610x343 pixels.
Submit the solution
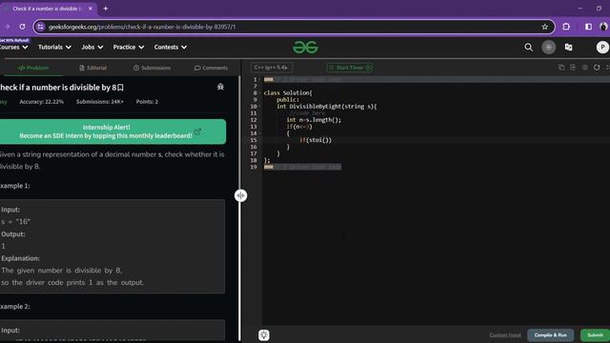(595, 334)
